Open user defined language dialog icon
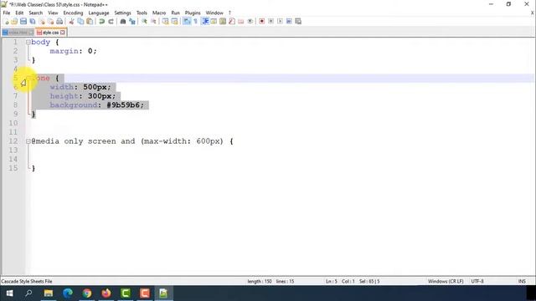This screenshot has height=301, width=536. [214, 22]
